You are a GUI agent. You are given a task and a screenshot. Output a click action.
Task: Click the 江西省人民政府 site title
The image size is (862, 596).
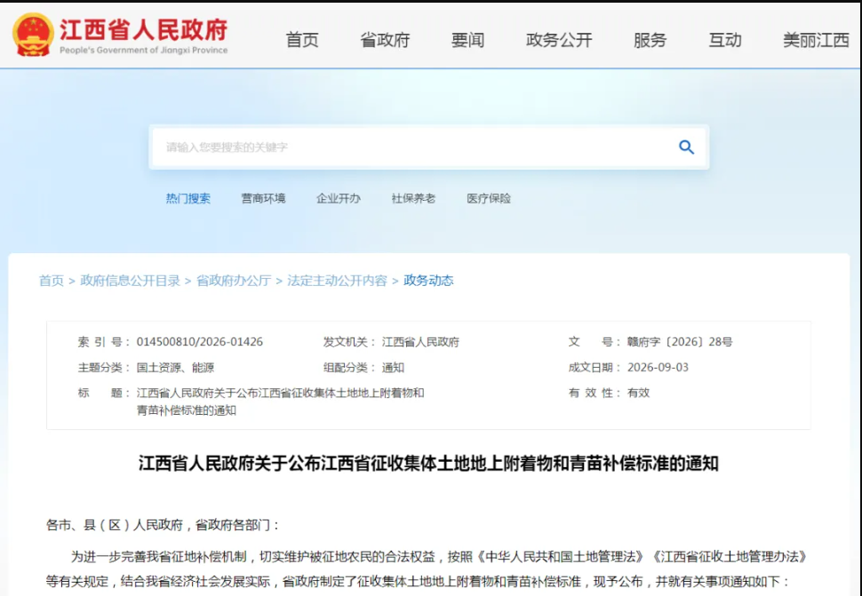[143, 29]
